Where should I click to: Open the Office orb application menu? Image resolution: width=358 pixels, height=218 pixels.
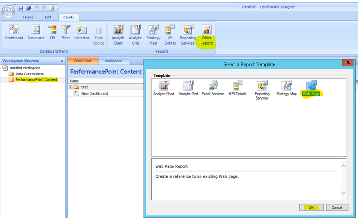[x=8, y=11]
